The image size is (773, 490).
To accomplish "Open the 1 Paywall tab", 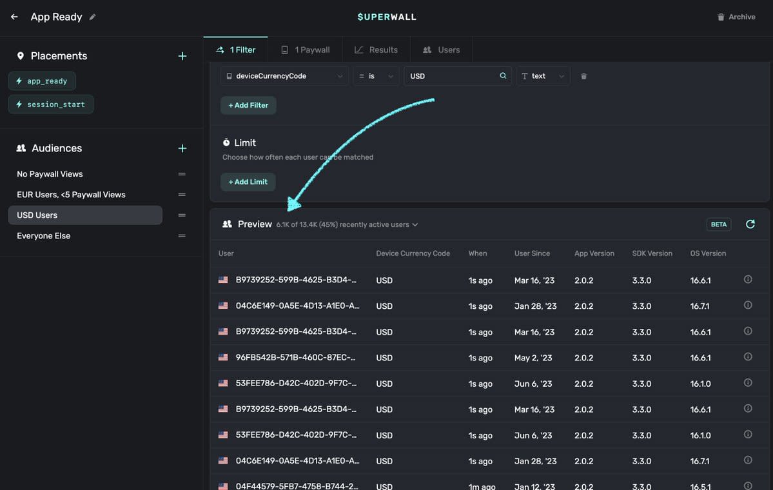I will point(304,49).
